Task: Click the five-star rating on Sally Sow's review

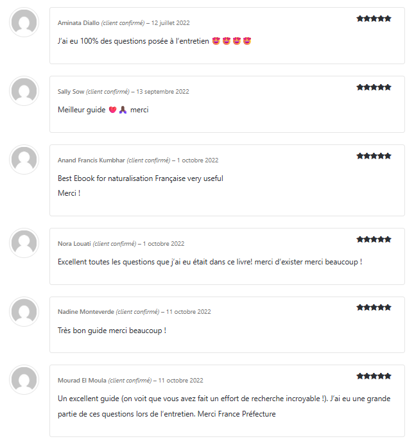Action: (x=374, y=87)
